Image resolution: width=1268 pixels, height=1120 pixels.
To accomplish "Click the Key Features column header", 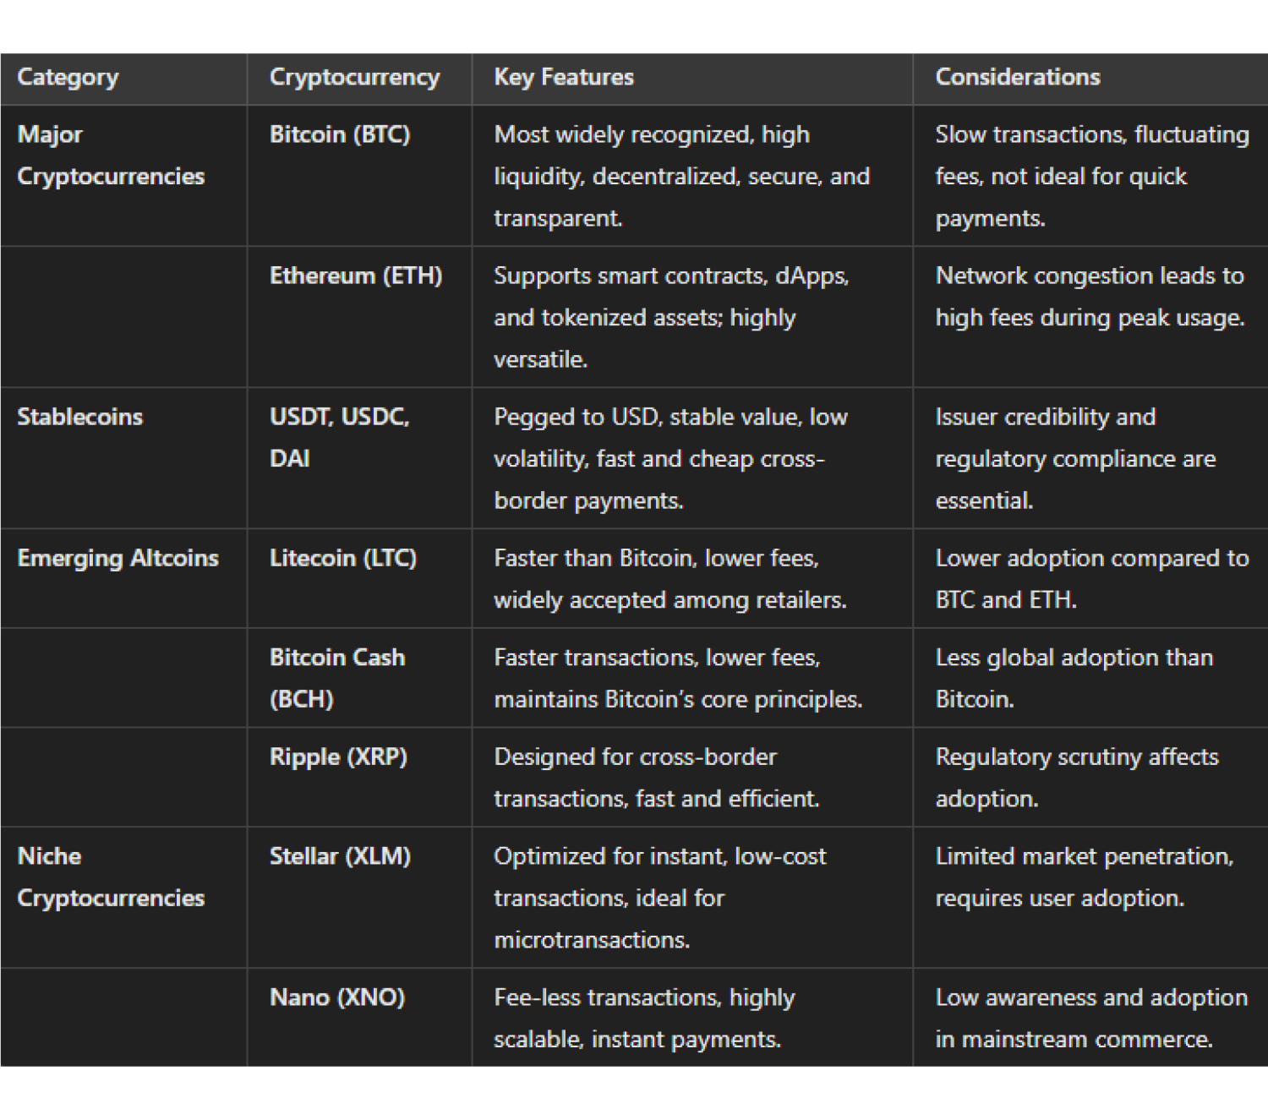I will (564, 78).
